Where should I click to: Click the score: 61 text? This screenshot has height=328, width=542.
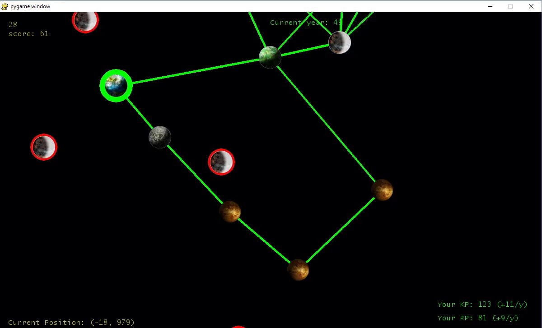point(28,34)
